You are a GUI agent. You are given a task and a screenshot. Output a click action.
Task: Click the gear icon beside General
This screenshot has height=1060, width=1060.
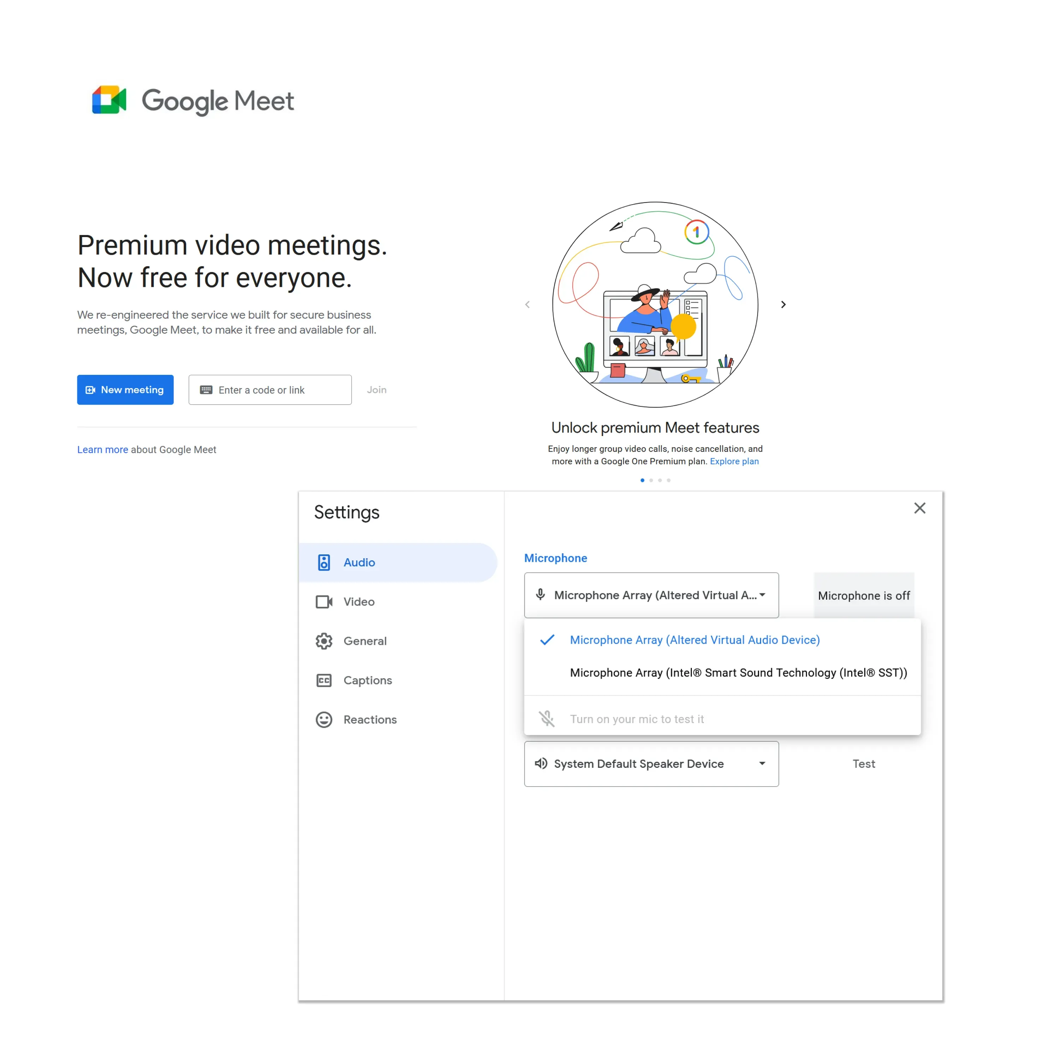coord(324,641)
